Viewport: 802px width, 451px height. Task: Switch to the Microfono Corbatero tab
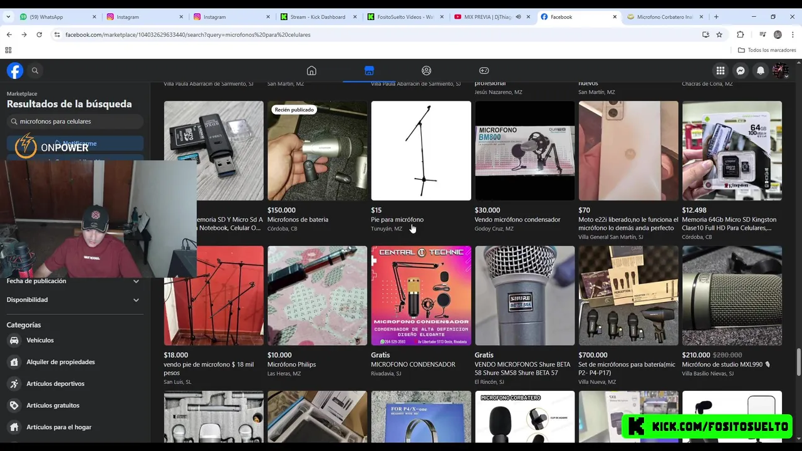(664, 17)
